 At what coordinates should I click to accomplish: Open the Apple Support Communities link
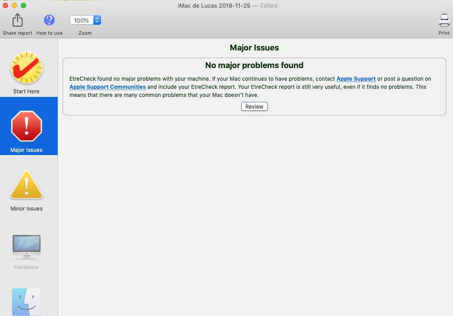pyautogui.click(x=107, y=87)
